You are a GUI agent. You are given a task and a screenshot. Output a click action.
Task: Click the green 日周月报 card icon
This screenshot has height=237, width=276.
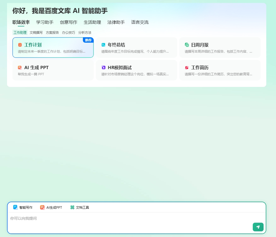(187, 45)
